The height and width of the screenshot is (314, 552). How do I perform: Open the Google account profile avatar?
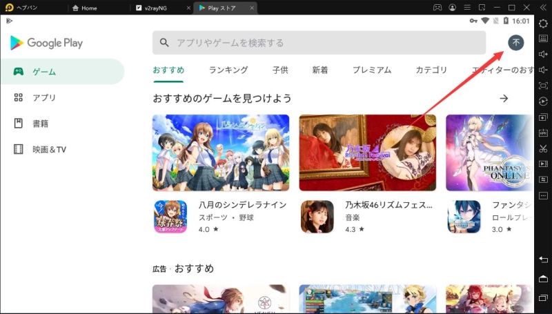coord(515,43)
